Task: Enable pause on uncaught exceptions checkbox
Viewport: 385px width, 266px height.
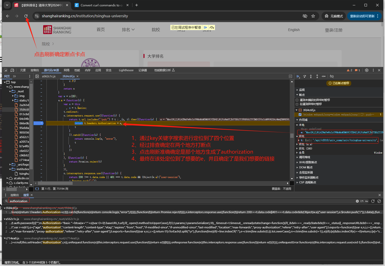Action: pyautogui.click(x=297, y=100)
